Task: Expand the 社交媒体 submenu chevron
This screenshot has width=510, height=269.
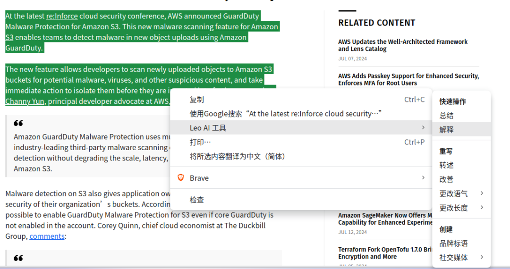Action: 482,257
